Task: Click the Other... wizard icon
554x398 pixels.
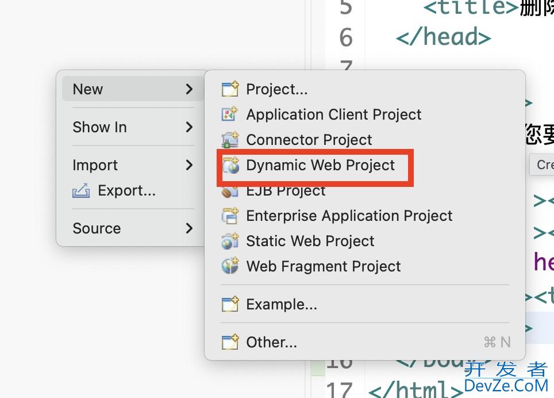Action: click(230, 342)
